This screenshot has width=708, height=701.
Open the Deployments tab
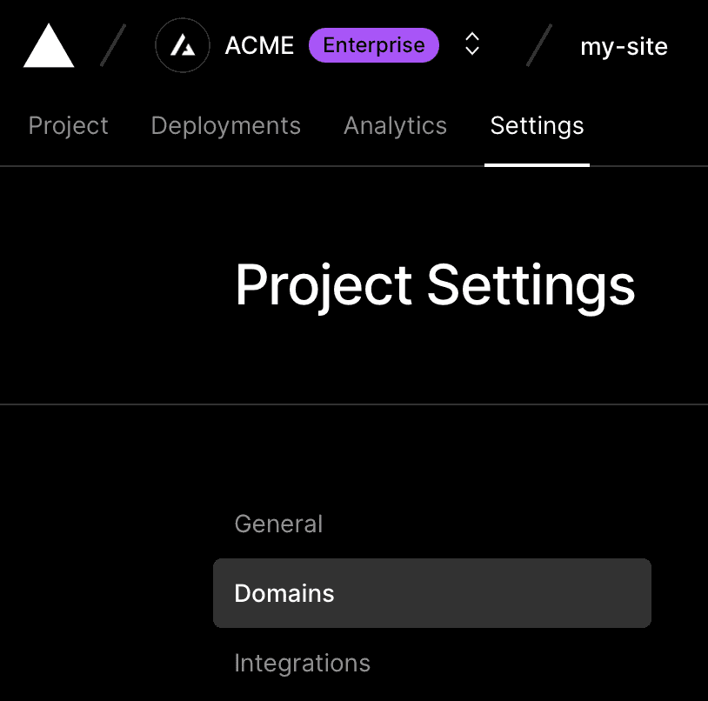pyautogui.click(x=225, y=126)
